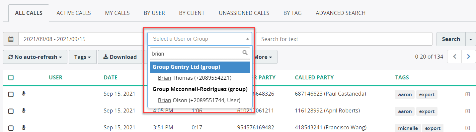
Task: Click the 0:17 duration cell
Action: 197,127
